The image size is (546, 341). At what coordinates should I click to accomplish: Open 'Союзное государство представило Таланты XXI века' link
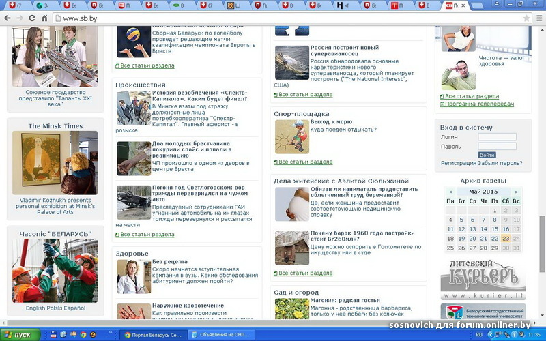(x=55, y=98)
